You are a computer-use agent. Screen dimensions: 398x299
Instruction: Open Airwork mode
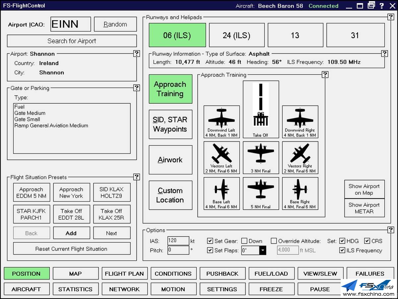pyautogui.click(x=170, y=160)
